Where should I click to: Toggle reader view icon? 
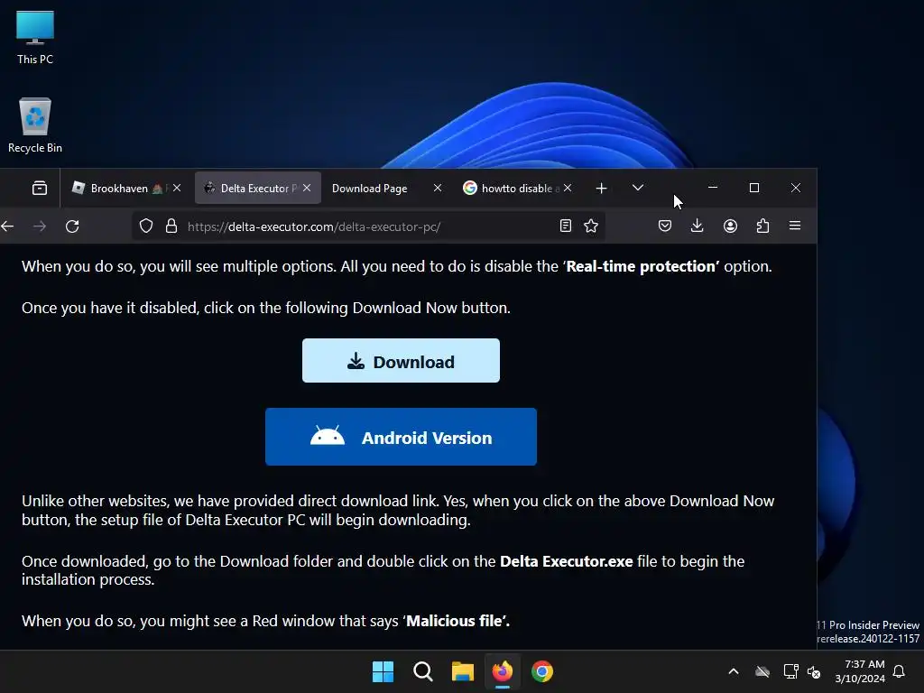click(566, 226)
